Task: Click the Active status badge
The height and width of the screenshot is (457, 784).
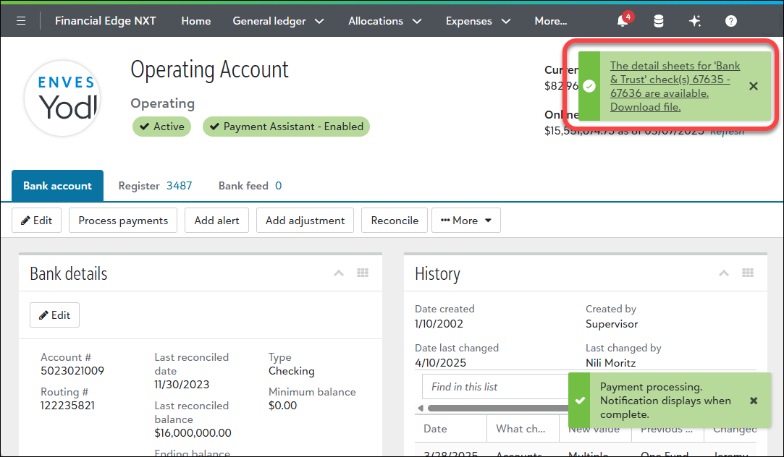Action: click(x=161, y=127)
